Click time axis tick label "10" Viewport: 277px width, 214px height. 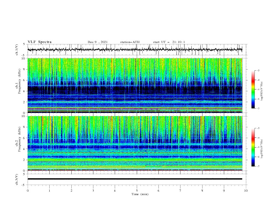click(246, 191)
